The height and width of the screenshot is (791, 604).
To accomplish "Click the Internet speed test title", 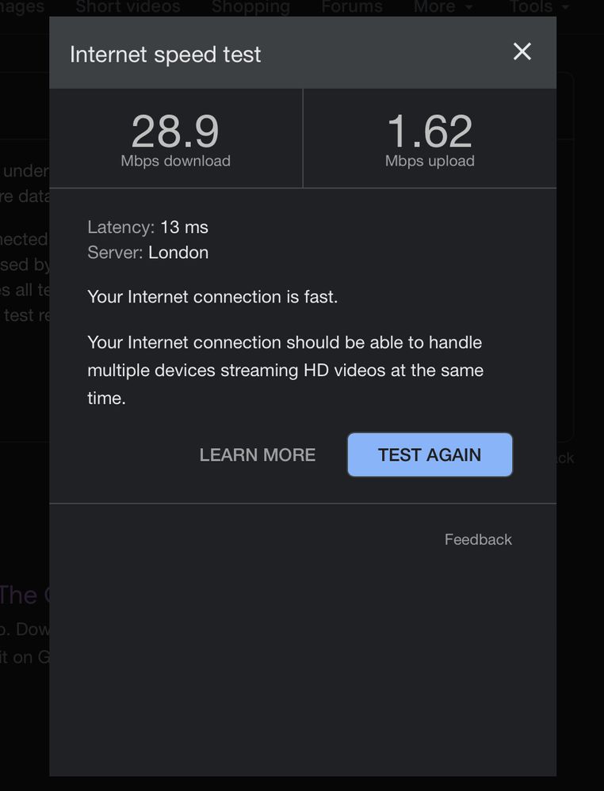I will click(x=166, y=55).
